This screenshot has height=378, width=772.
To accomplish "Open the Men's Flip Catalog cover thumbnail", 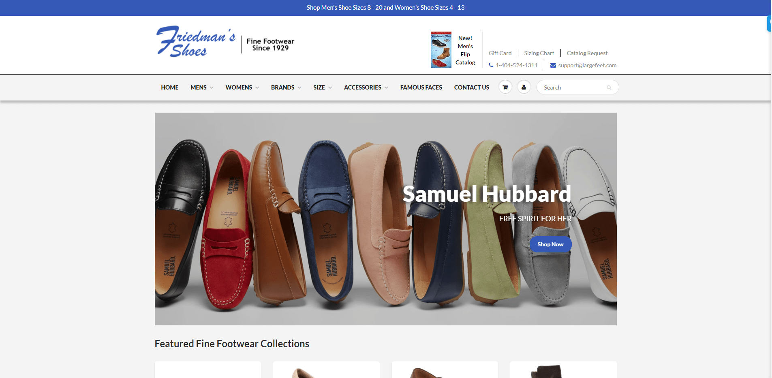I will click(441, 50).
